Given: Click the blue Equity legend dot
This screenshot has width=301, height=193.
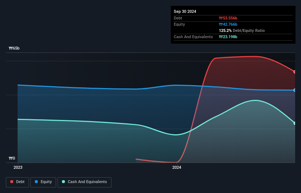Looking at the screenshot, I should pos(36,182).
